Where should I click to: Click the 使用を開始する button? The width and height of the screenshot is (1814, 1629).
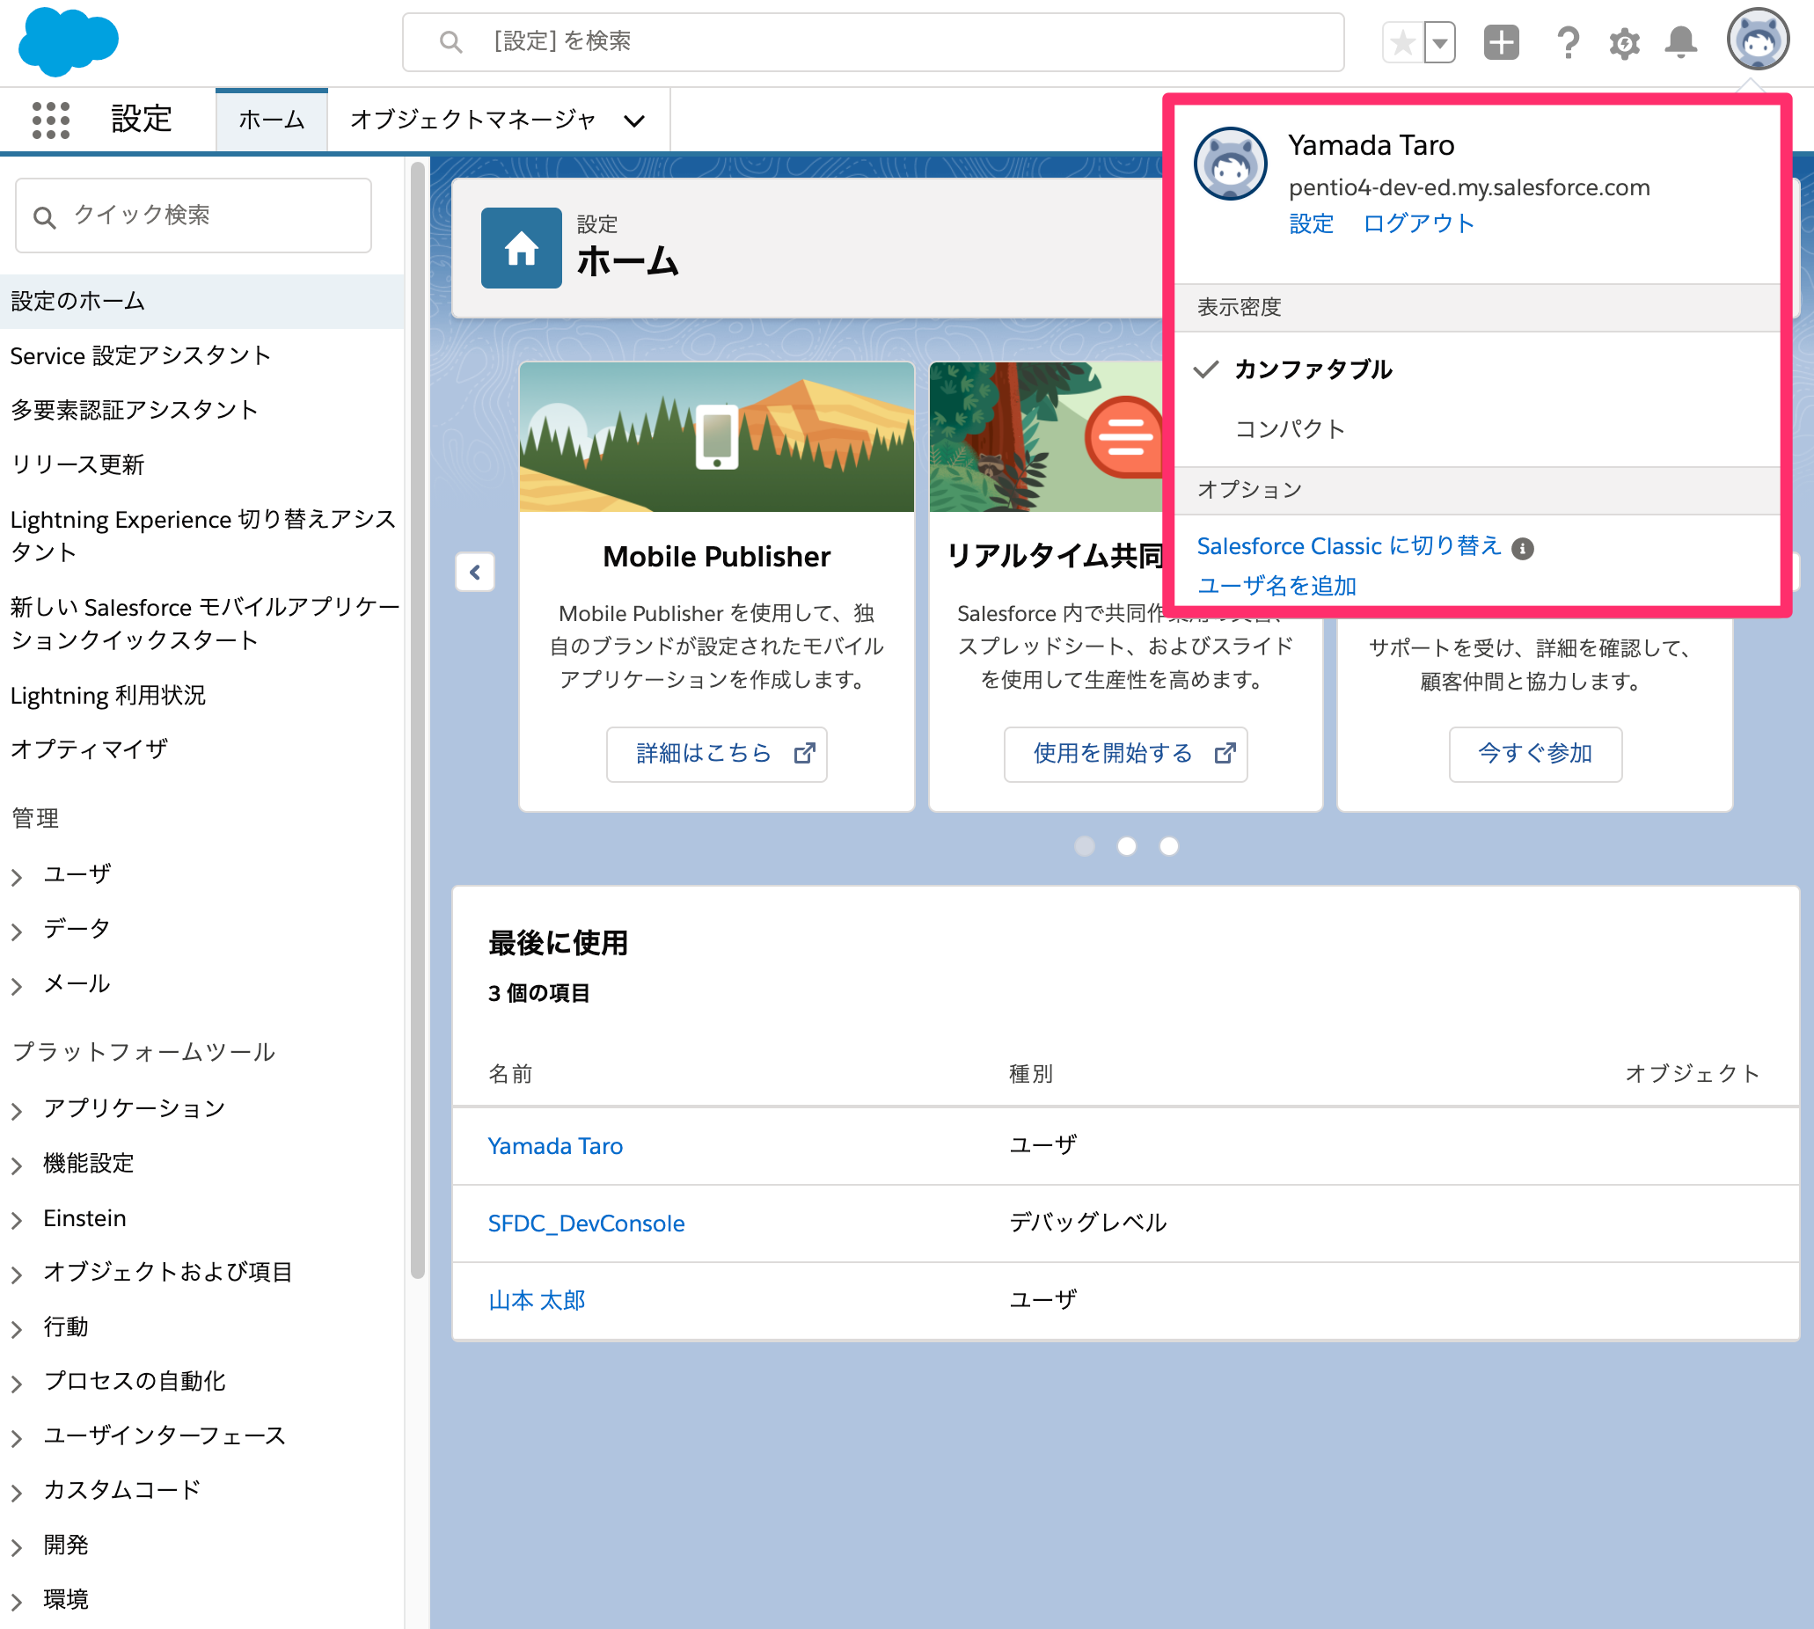1125,754
